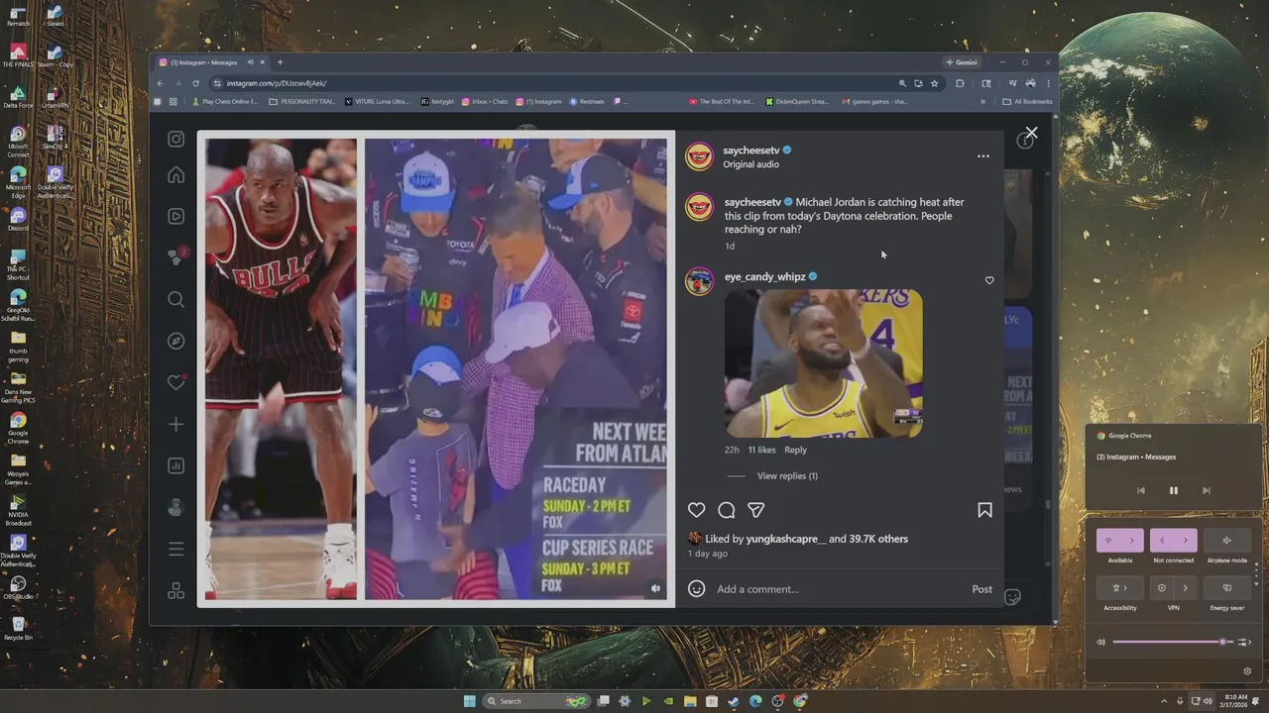Open the Create plus icon in the sidebar
1269x713 pixels.
coord(175,424)
